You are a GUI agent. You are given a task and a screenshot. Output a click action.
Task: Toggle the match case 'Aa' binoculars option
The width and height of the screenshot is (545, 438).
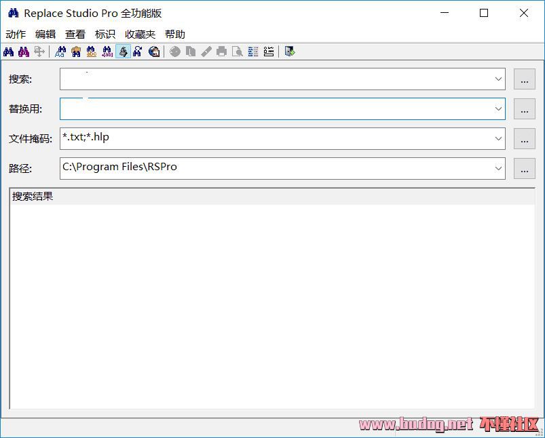[x=60, y=52]
